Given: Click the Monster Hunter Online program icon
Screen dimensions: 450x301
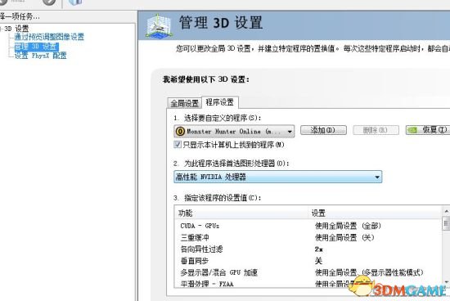Looking at the screenshot, I should pos(180,132).
